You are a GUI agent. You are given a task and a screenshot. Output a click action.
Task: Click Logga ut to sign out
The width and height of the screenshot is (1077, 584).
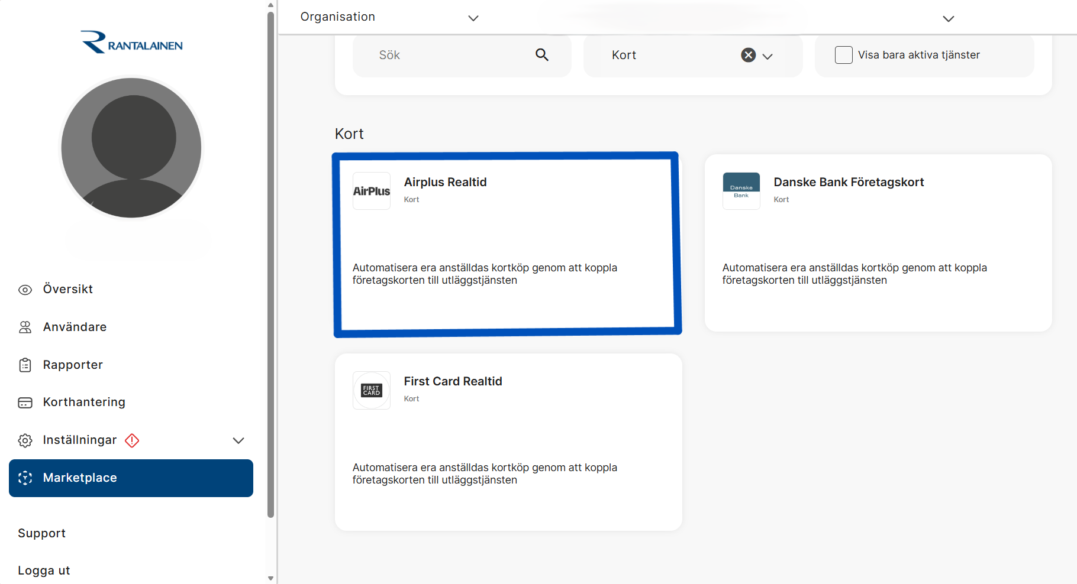(x=44, y=570)
